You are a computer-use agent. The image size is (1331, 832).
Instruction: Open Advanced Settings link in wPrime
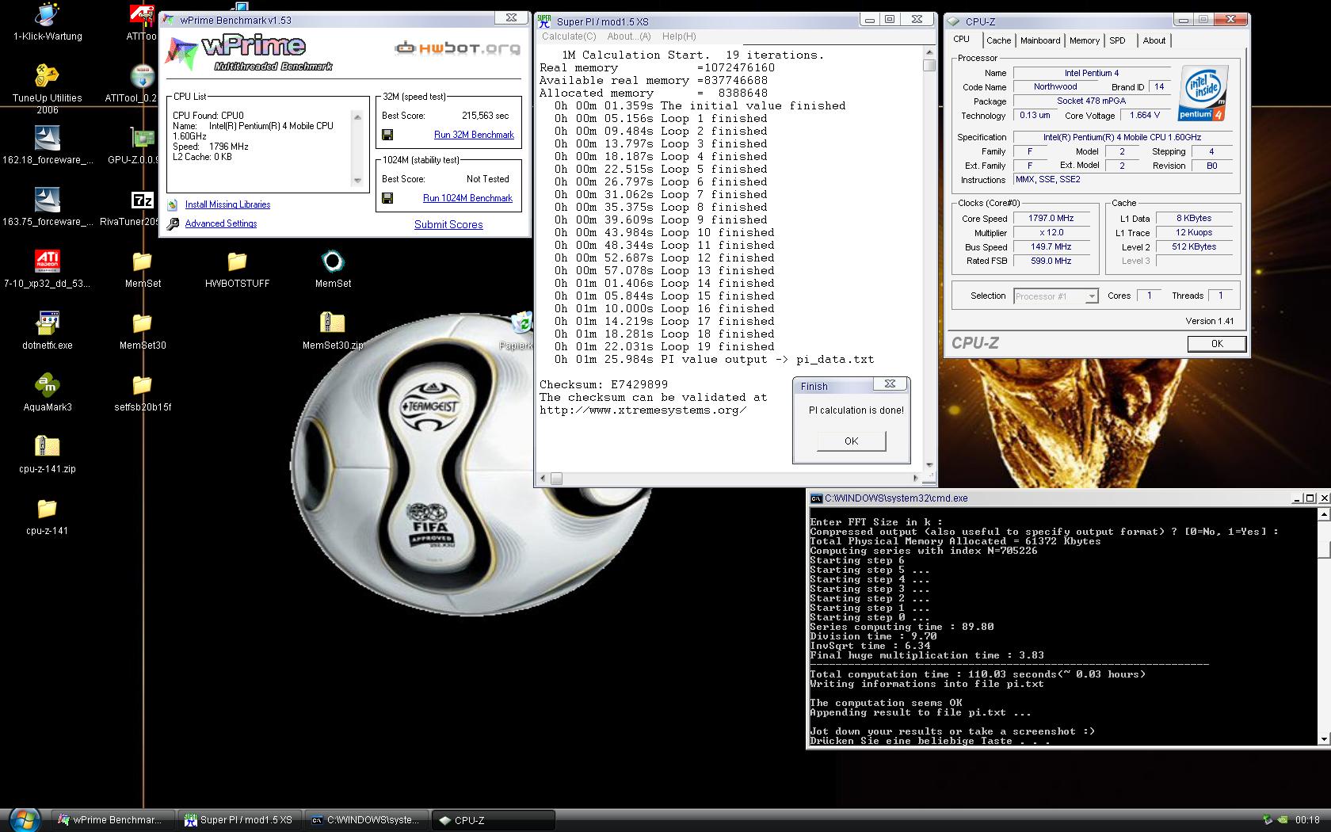(221, 223)
